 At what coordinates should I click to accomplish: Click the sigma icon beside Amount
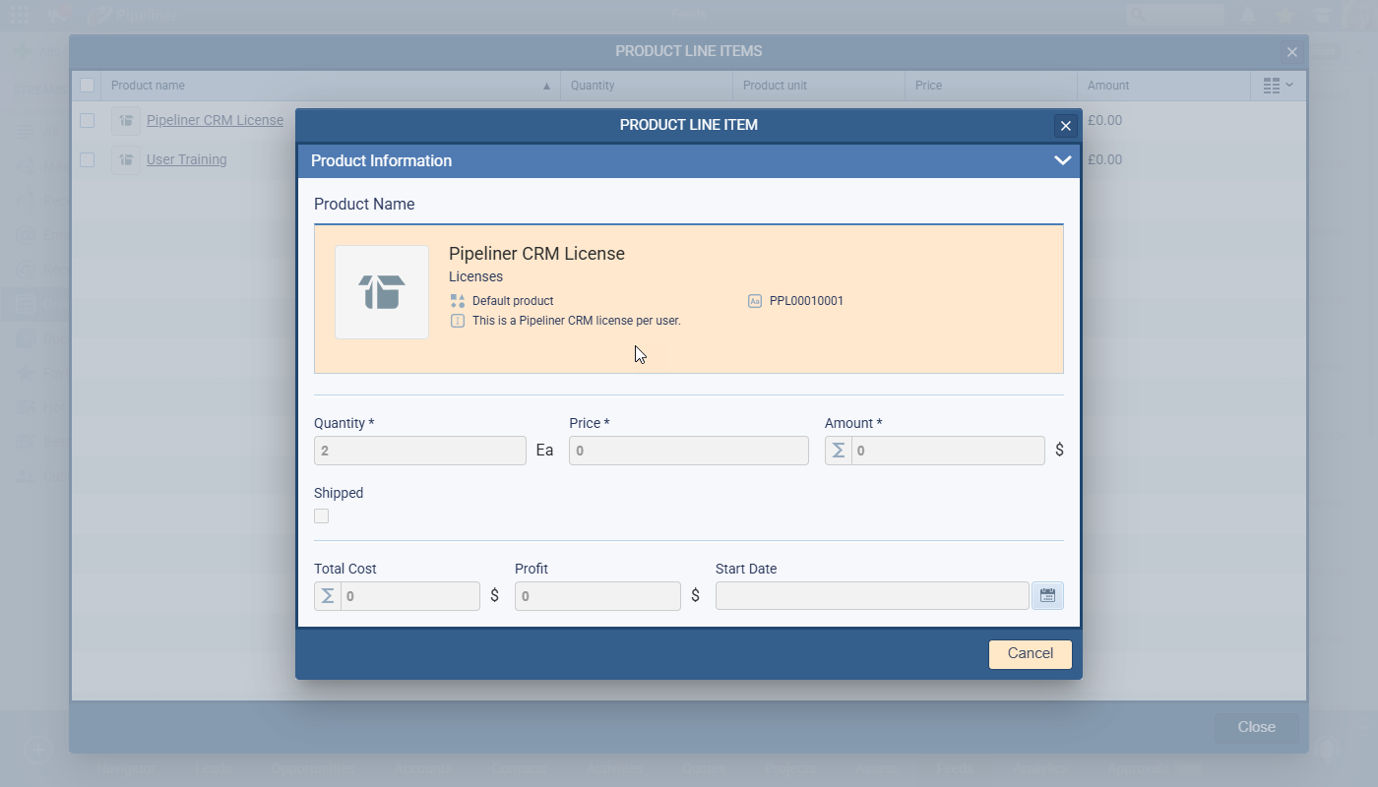coord(839,451)
